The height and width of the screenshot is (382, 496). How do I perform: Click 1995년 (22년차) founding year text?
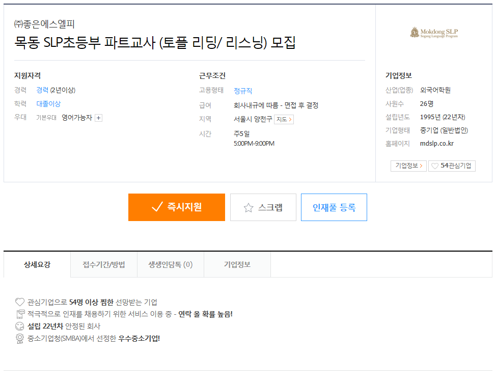click(443, 117)
